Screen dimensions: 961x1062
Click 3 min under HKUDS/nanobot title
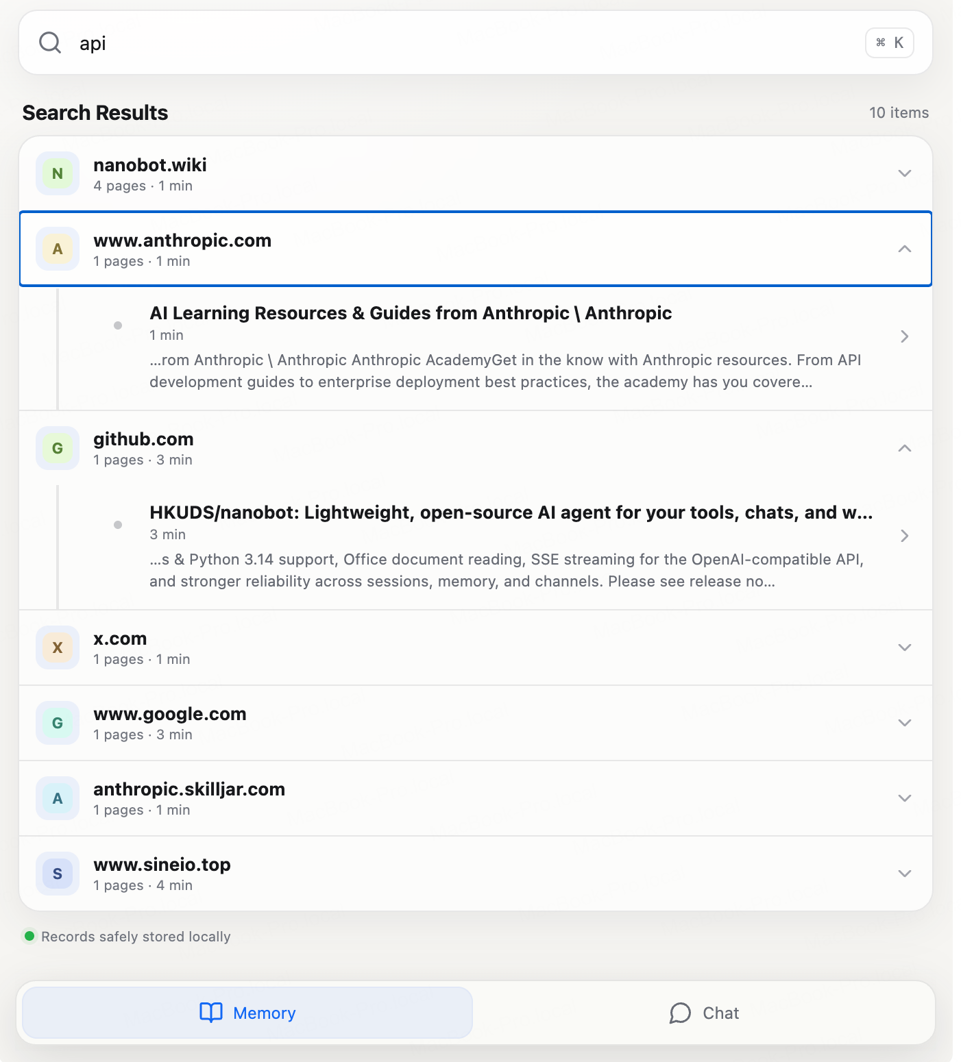168,534
